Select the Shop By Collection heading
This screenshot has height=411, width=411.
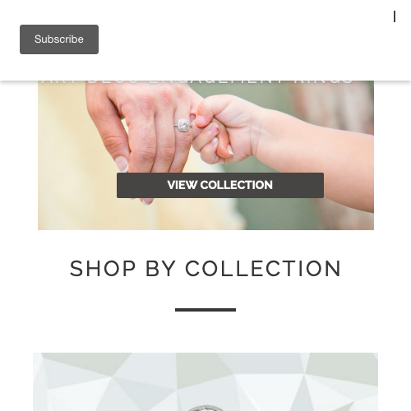point(205,269)
